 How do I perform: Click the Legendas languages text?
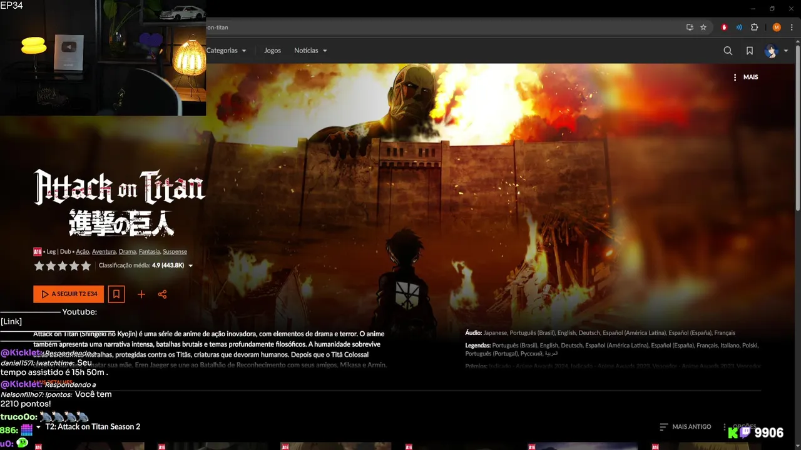[612, 349]
